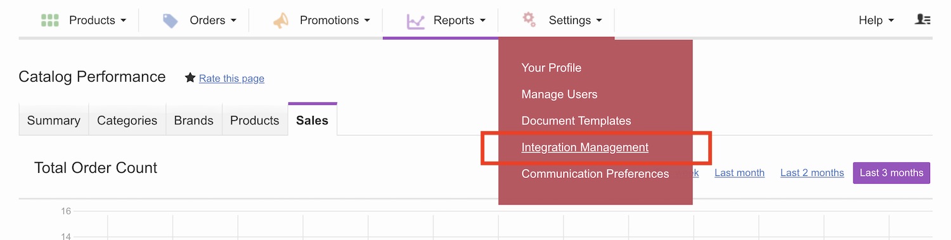Open the Brands tab
This screenshot has width=951, height=240.
193,120
